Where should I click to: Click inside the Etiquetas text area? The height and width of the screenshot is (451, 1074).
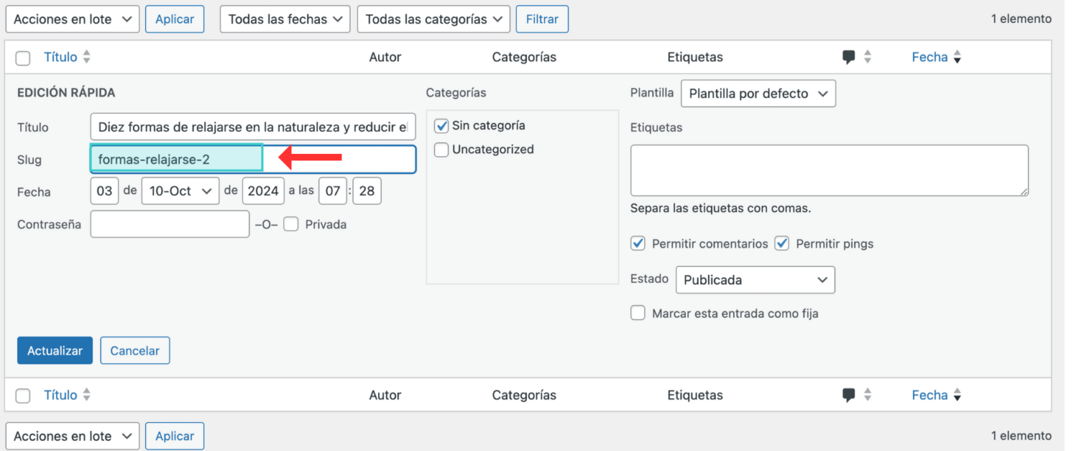click(828, 170)
